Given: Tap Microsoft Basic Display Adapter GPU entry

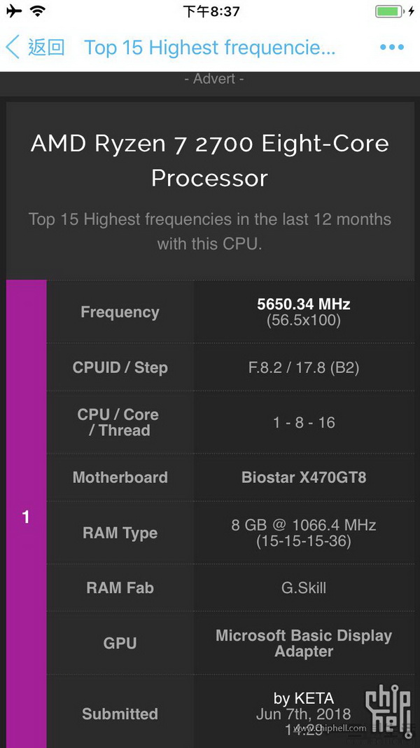Looking at the screenshot, I should (x=304, y=643).
